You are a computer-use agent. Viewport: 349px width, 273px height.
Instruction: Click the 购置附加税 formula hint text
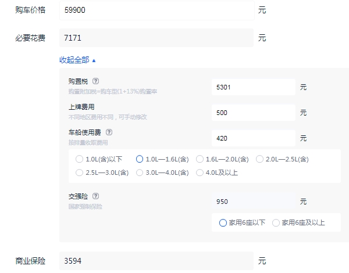(x=113, y=91)
